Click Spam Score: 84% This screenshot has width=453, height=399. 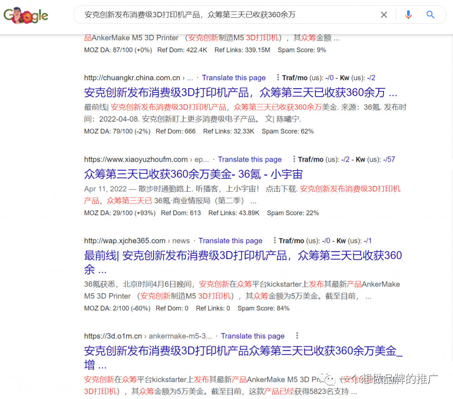click(x=263, y=308)
